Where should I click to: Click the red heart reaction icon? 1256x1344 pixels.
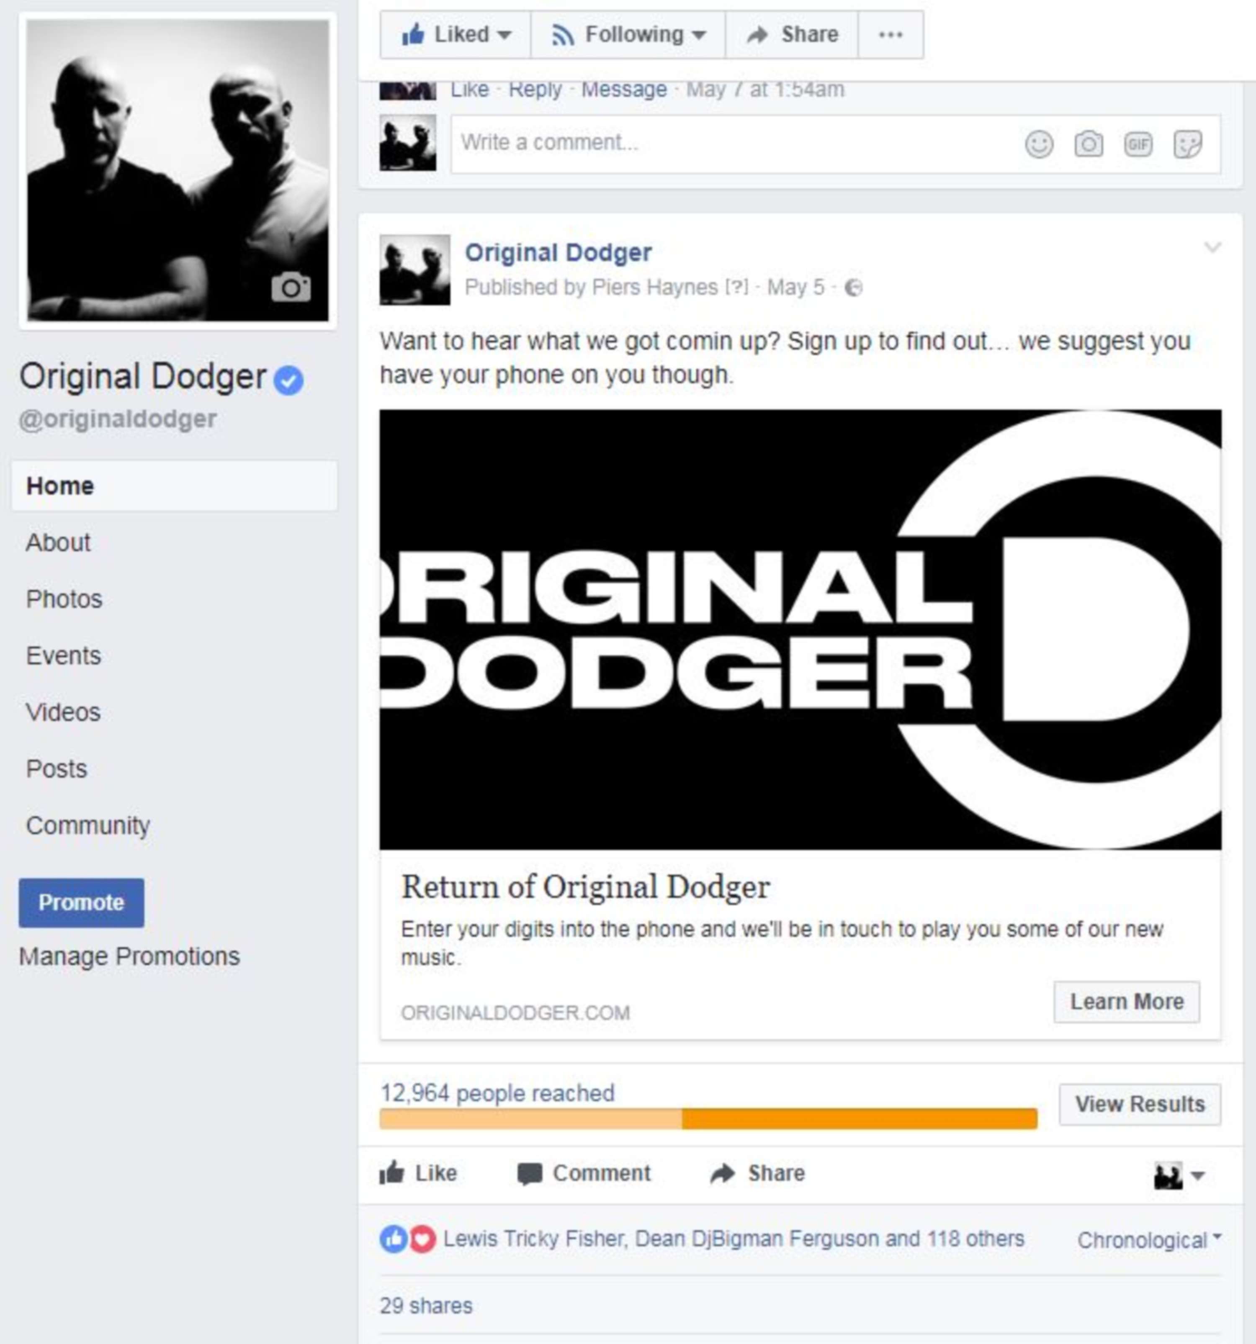[x=422, y=1239]
